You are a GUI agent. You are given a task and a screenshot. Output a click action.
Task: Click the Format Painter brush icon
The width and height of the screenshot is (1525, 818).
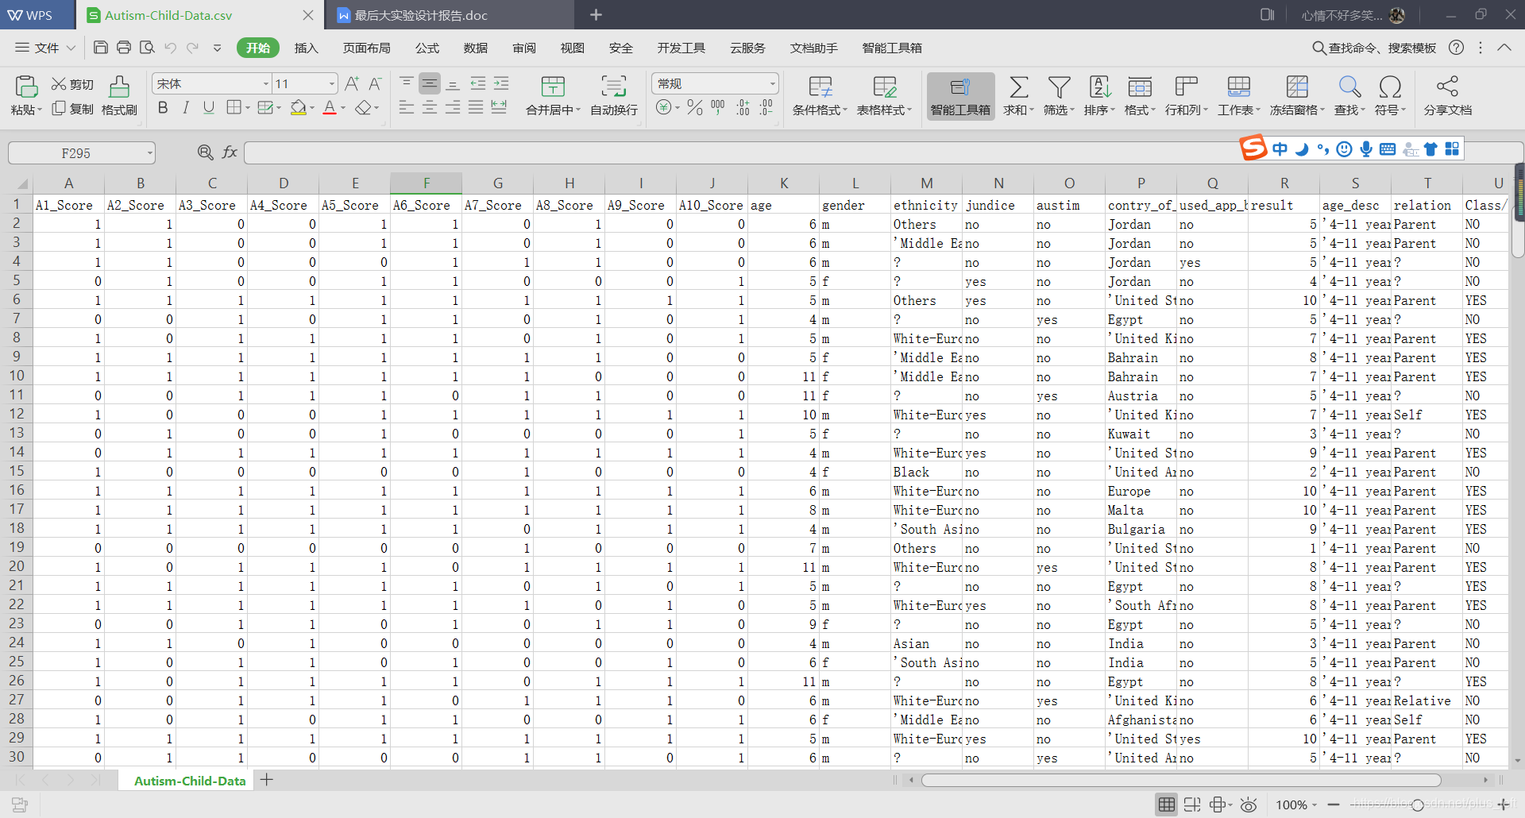[119, 86]
